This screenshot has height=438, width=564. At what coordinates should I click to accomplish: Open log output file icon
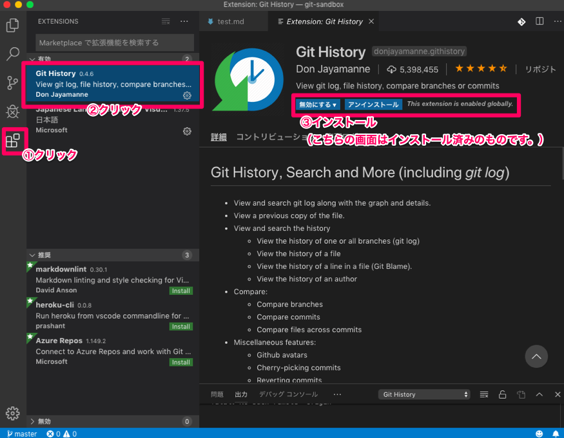tap(521, 395)
